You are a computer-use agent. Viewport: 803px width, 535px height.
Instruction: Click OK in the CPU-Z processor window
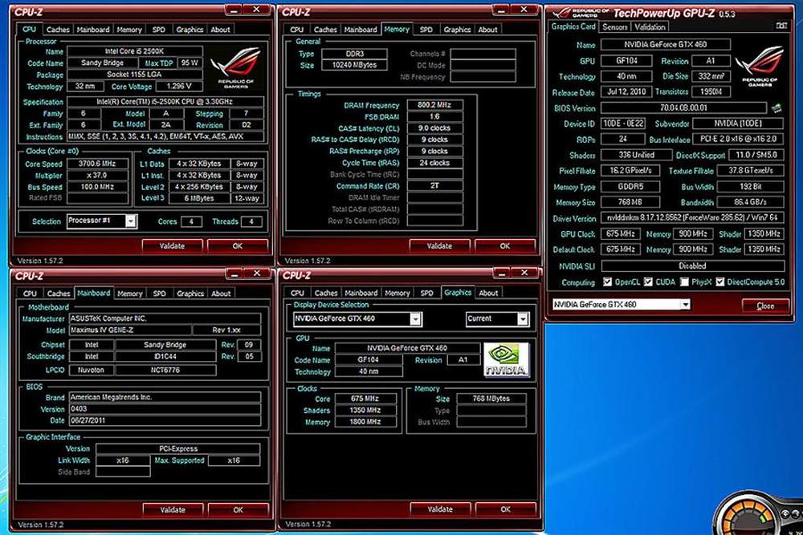[x=238, y=246]
